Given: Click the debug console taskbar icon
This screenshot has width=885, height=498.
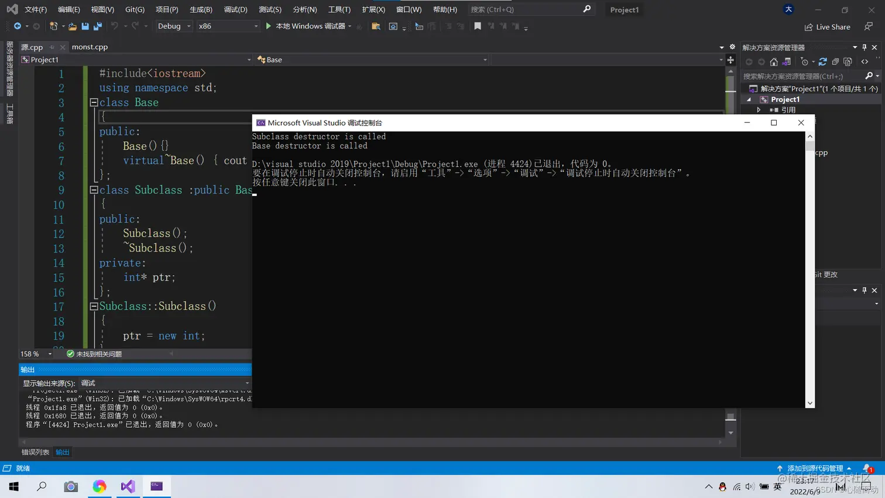Looking at the screenshot, I should click(156, 486).
